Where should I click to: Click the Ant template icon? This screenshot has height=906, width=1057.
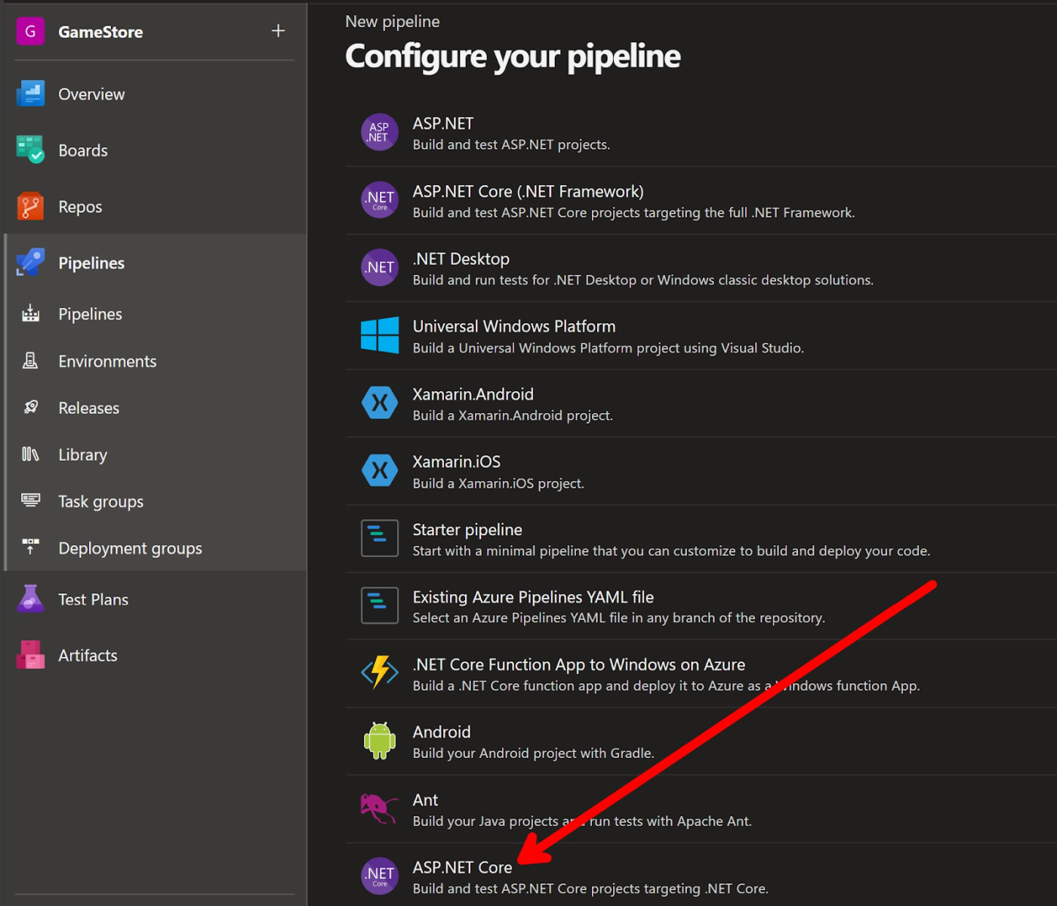click(x=380, y=808)
